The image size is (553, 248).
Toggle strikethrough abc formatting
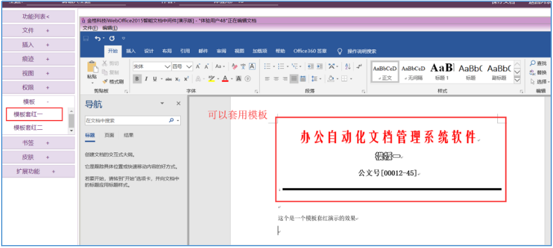click(168, 79)
